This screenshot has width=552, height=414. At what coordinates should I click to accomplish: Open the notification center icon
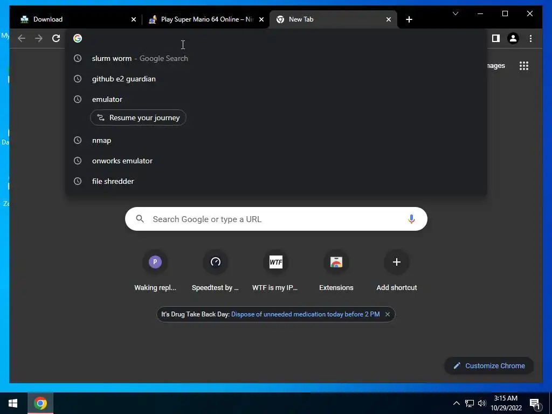tap(535, 404)
